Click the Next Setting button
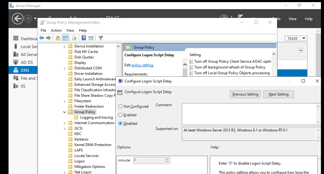Viewport: 324px width, 174px height. tap(279, 94)
